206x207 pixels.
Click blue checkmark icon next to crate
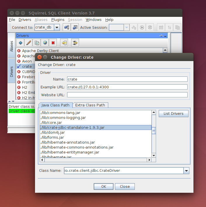[19, 66]
